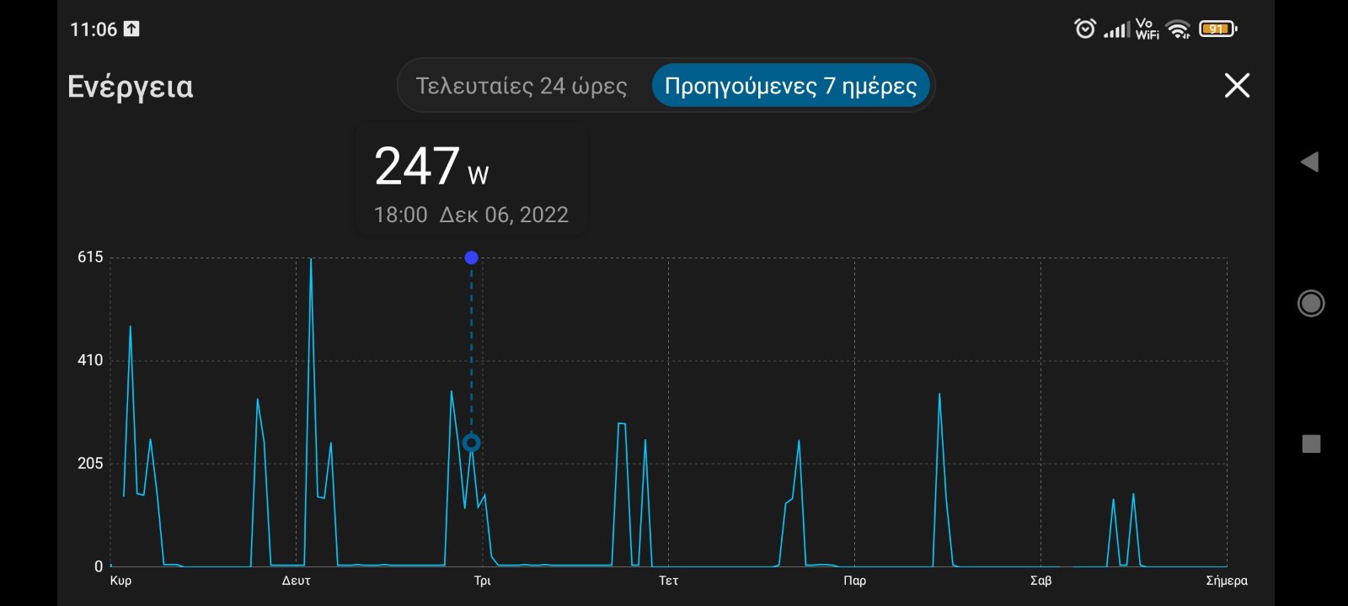
Task: Tap the Wi-Fi signal status icon
Action: click(1179, 29)
